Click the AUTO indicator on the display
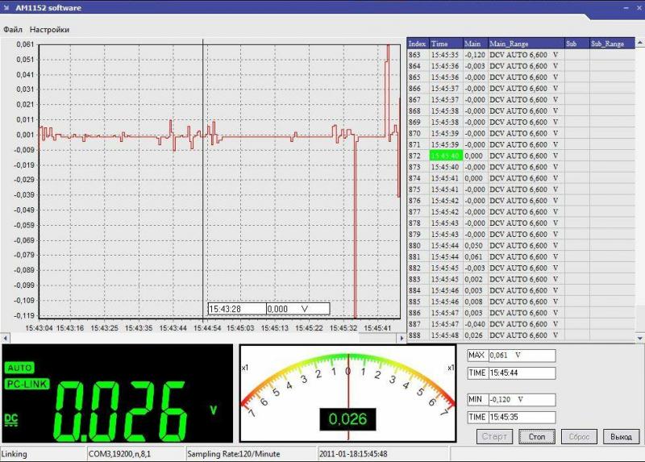Image resolution: width=645 pixels, height=462 pixels. coord(19,368)
